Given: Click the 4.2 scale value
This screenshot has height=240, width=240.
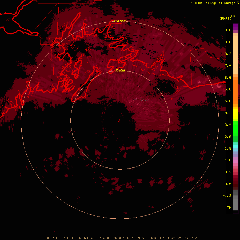Looking at the screenshot, I should click(x=228, y=113).
